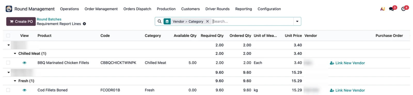Open the settings gear beside Requirement Report Lines
The width and height of the screenshot is (413, 95).
click(x=84, y=24)
